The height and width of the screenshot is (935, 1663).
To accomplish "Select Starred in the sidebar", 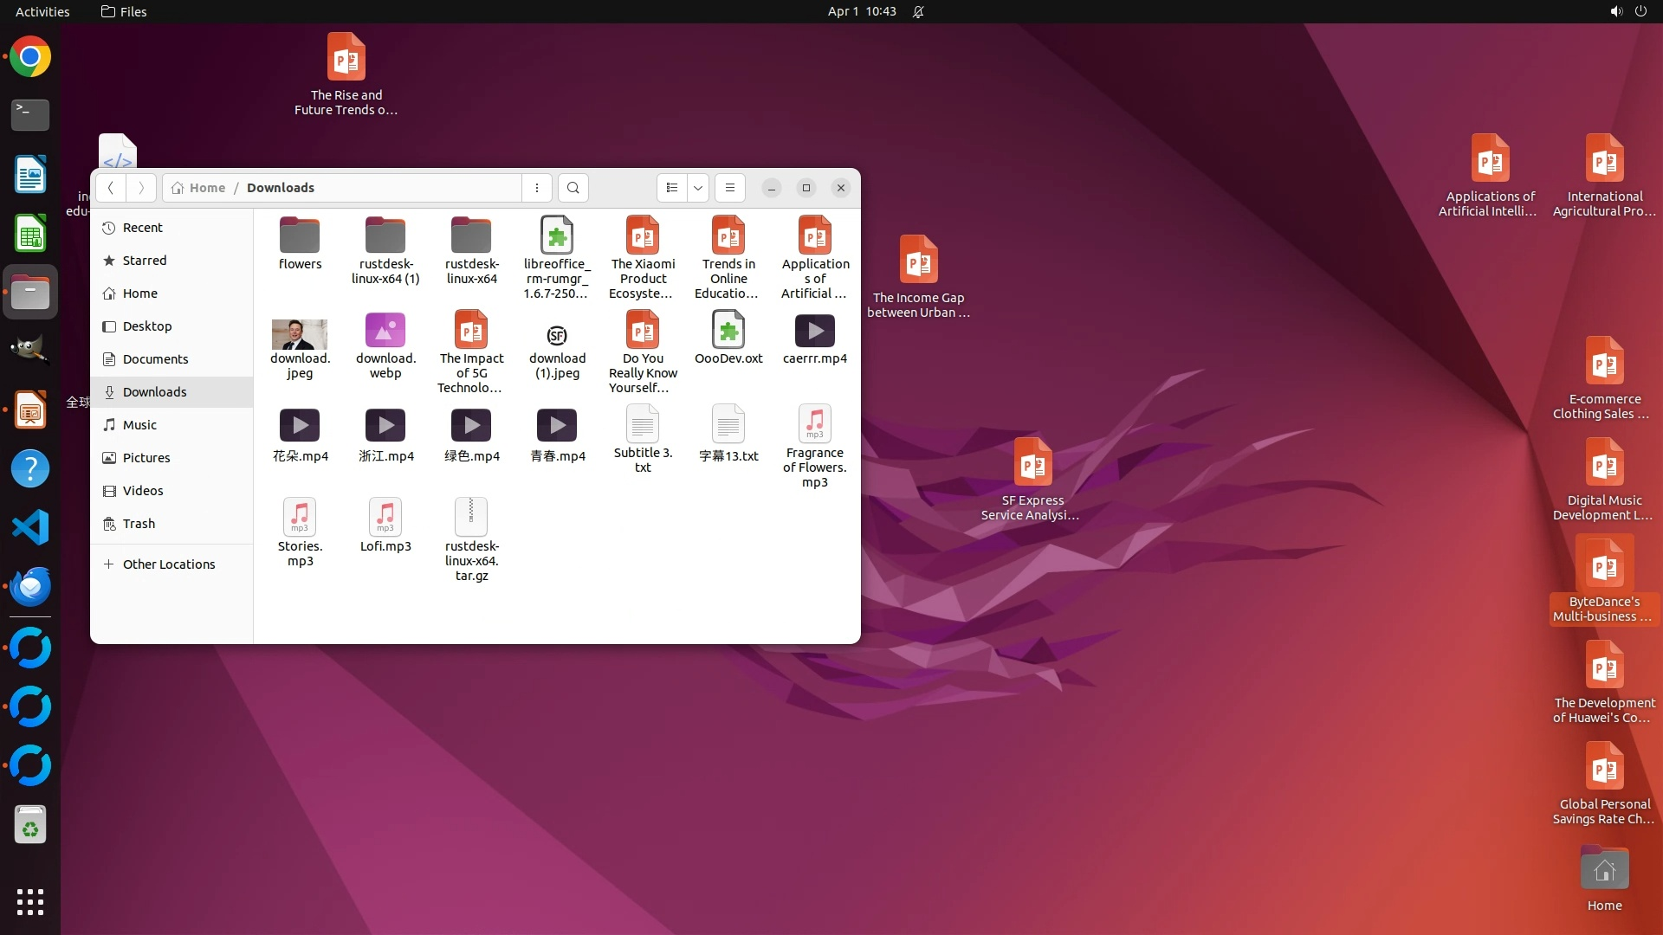I will [144, 261].
